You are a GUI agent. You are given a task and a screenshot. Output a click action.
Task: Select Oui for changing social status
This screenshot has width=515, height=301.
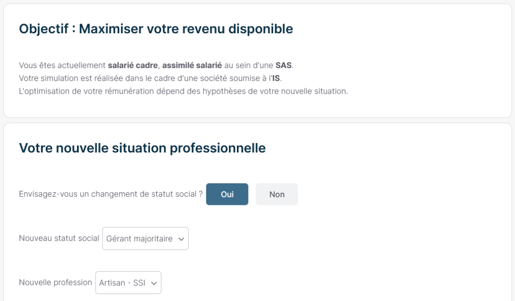[x=227, y=194]
